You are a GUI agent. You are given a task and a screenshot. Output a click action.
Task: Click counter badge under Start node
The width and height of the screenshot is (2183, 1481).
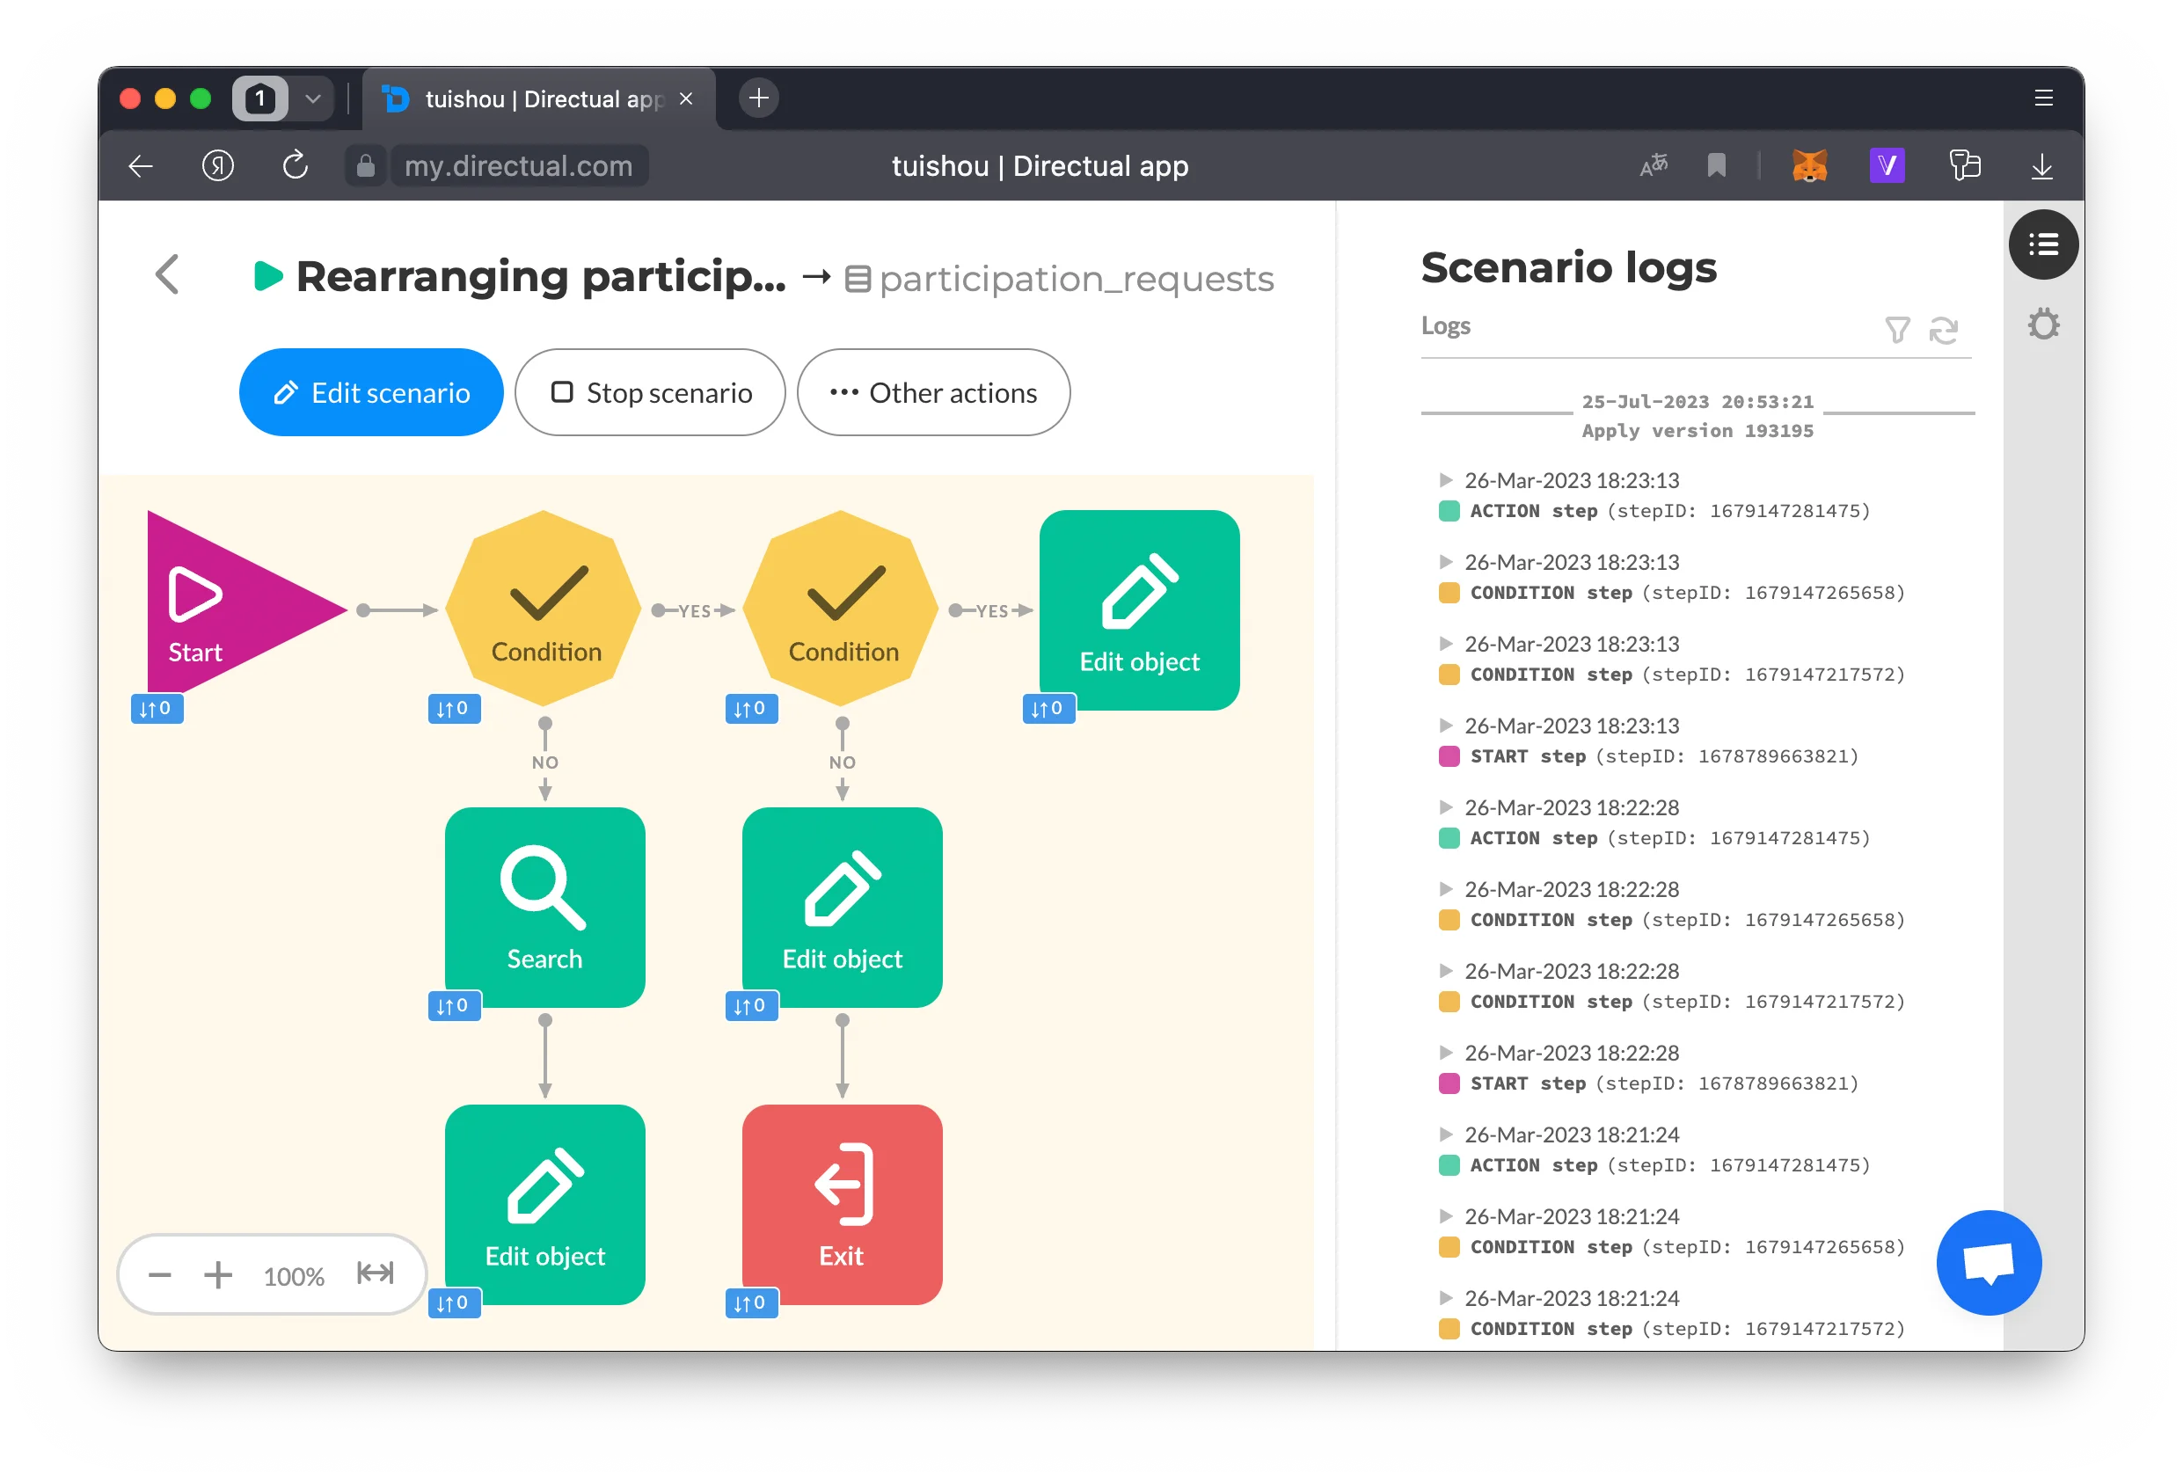156,709
